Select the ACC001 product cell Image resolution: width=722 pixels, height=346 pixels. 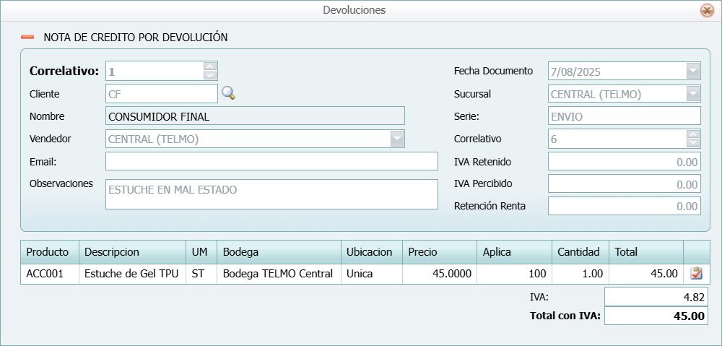pos(50,274)
